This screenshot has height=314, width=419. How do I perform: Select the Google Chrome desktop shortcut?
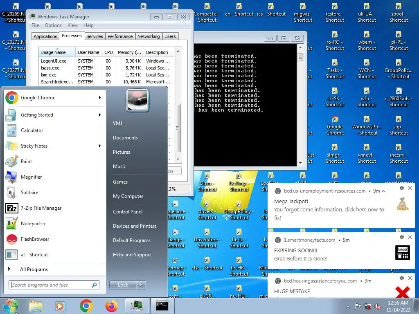coord(335,126)
